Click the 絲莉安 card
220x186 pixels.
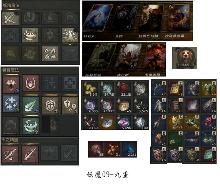point(97,18)
